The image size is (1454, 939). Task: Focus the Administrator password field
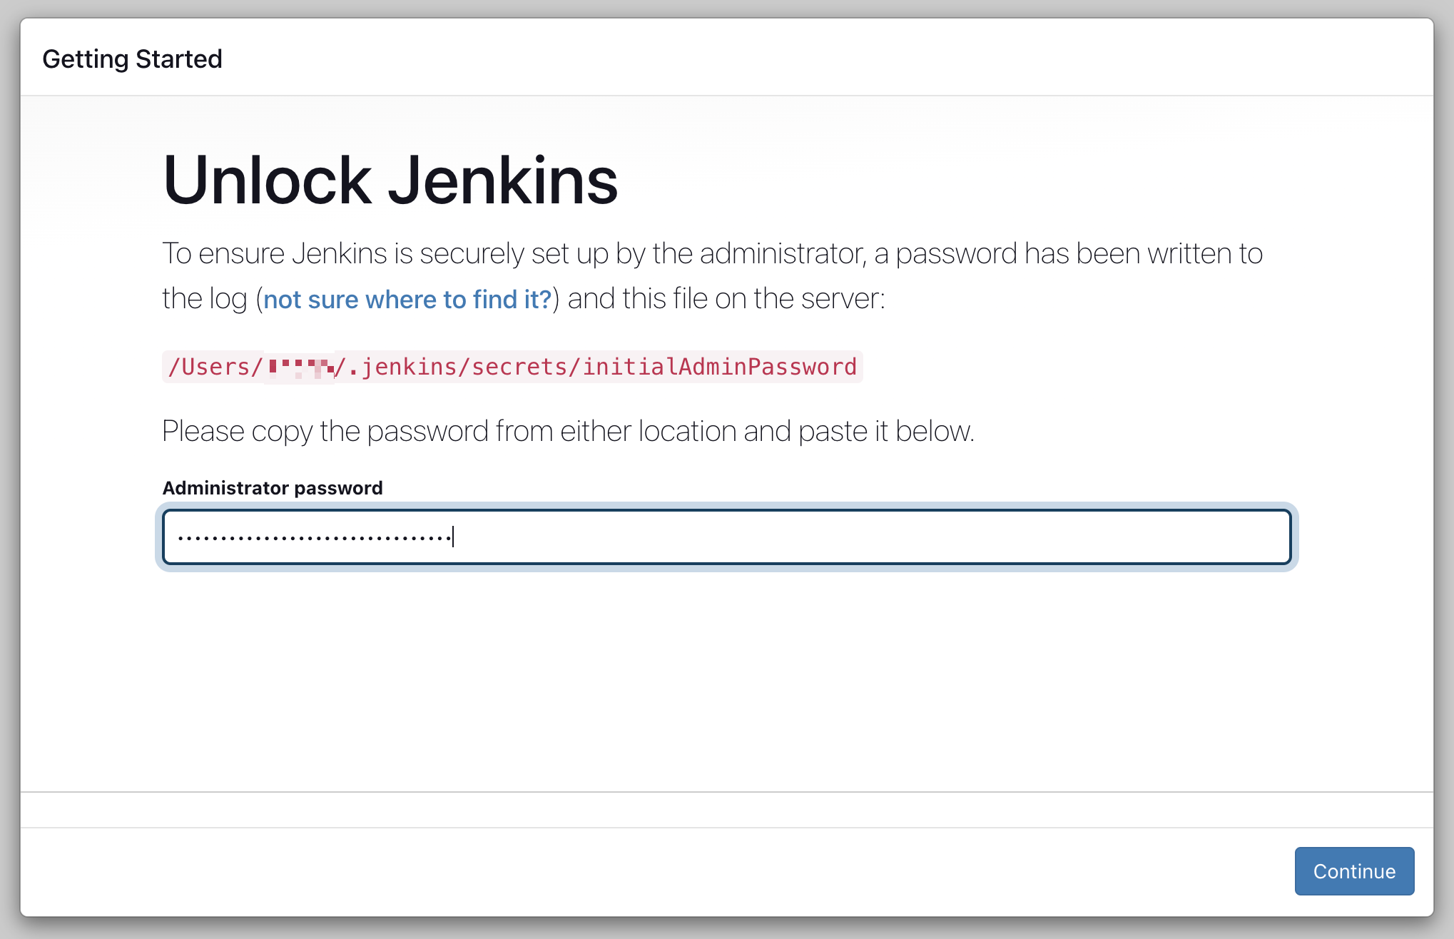tap(726, 537)
